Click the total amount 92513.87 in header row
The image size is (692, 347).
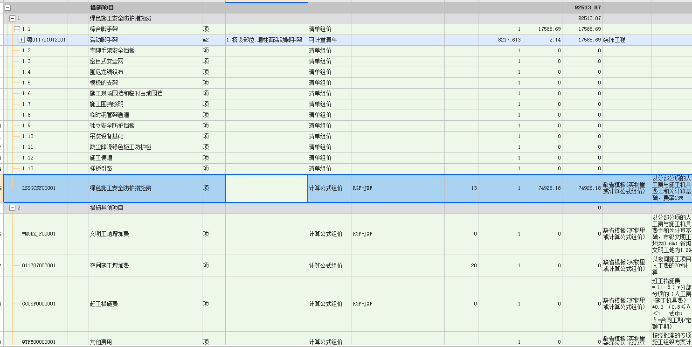tap(588, 8)
